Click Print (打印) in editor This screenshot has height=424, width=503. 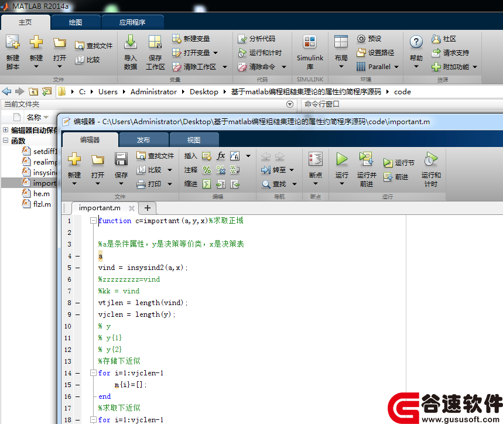pyautogui.click(x=149, y=184)
